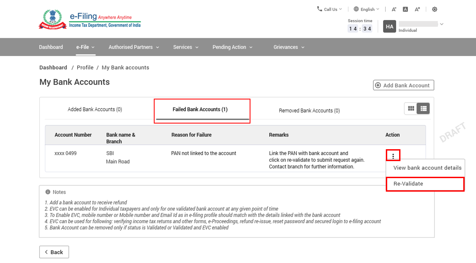
Task: Select Re-Validate from the action menu
Action: coord(408,184)
